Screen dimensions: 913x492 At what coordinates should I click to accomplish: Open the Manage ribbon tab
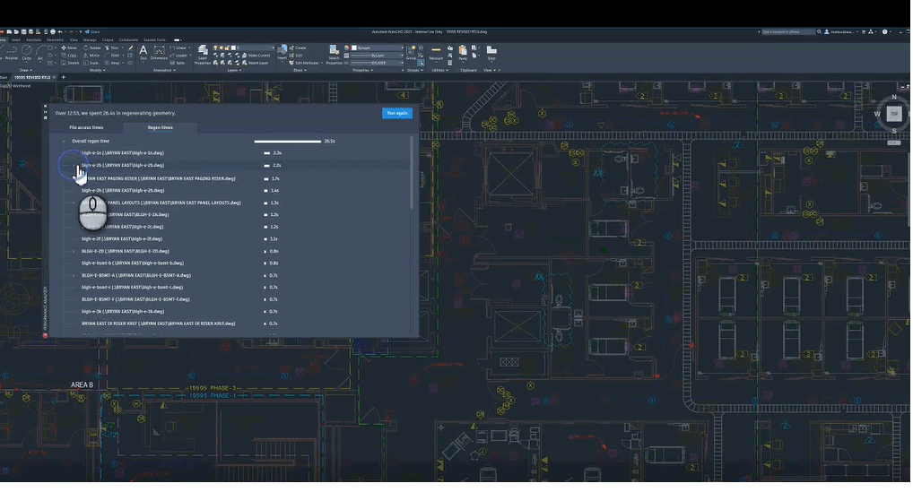coord(90,40)
